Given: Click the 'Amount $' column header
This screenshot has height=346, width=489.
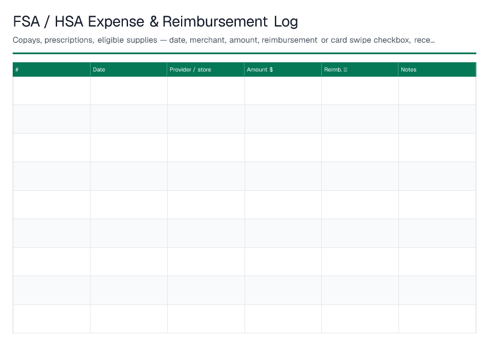Looking at the screenshot, I should [283, 70].
